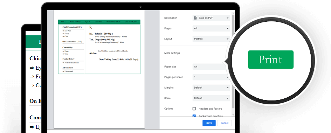The image size is (331, 133).
Task: Click the Comorbidity heading in preview
Action: click(x=68, y=48)
